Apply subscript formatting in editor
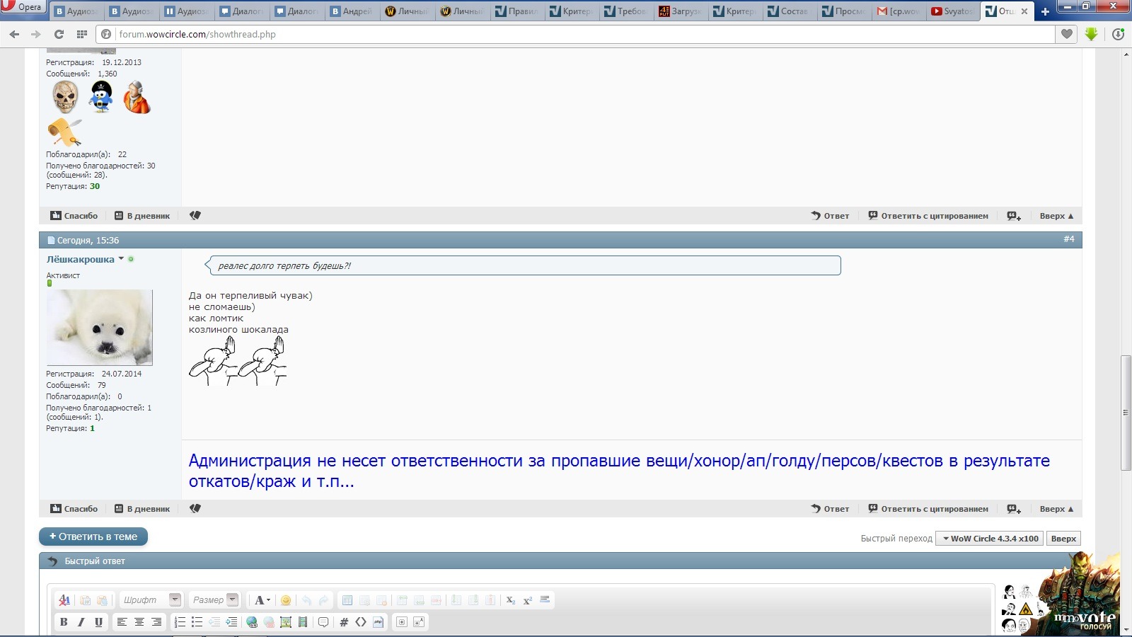This screenshot has width=1132, height=637. pyautogui.click(x=510, y=600)
